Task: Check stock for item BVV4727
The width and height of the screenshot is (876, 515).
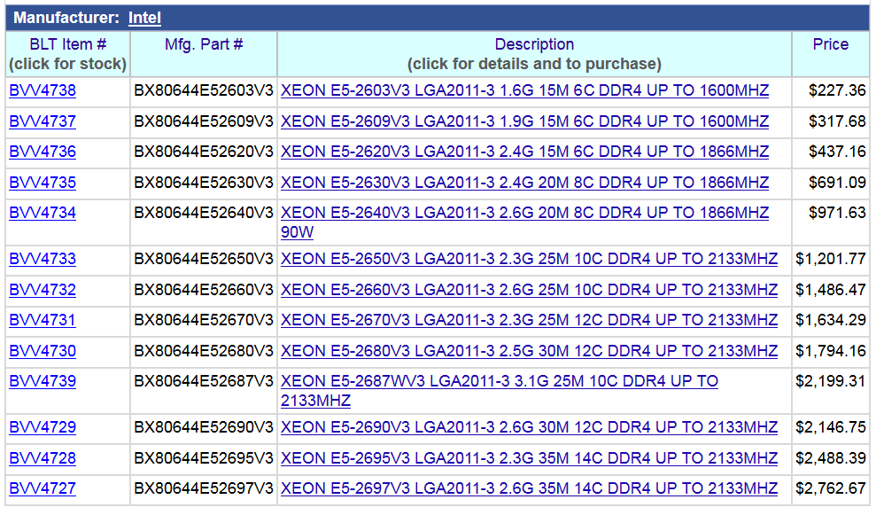Action: pyautogui.click(x=43, y=488)
